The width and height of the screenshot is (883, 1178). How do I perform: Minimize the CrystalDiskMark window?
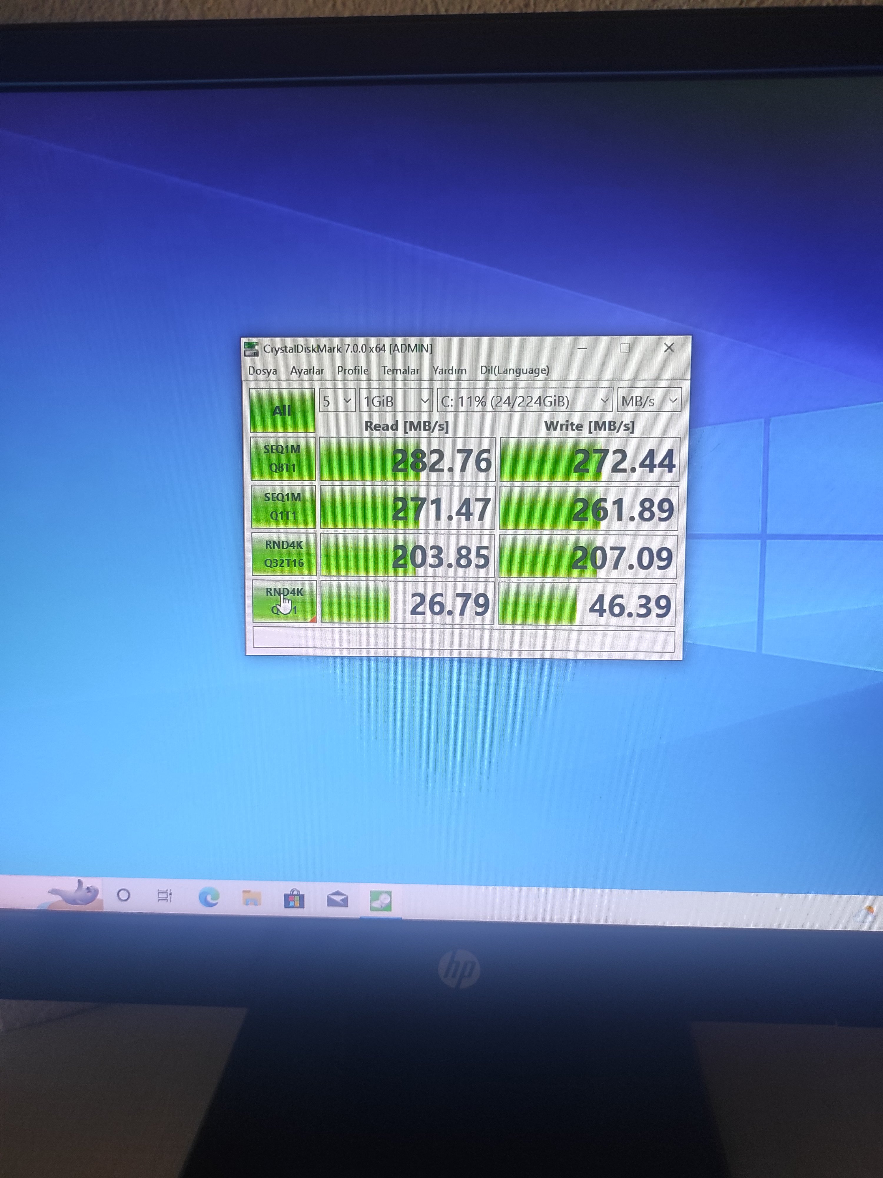tap(582, 348)
